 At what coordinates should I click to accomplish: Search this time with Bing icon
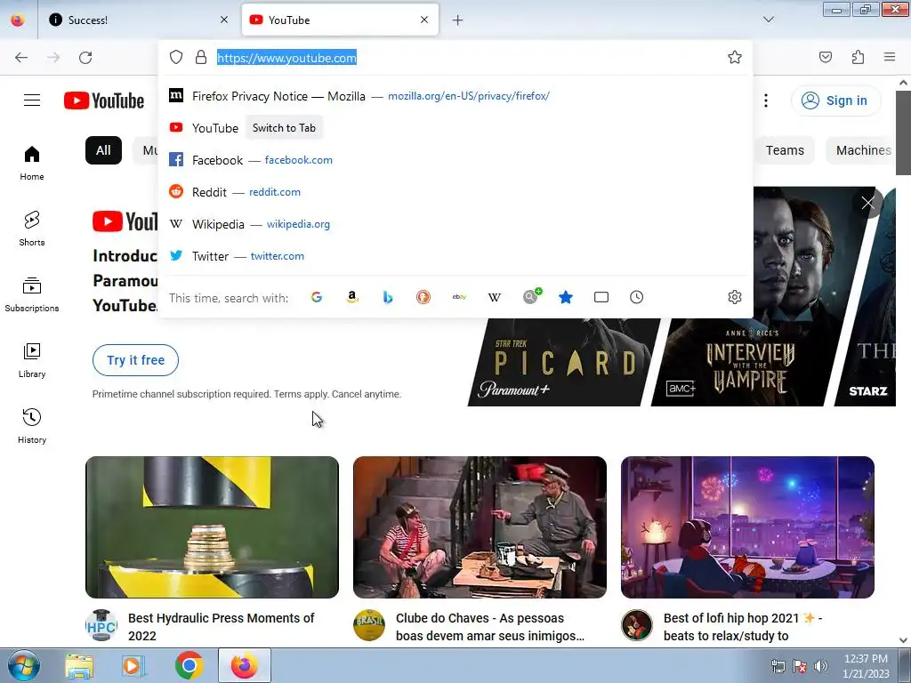pyautogui.click(x=388, y=297)
